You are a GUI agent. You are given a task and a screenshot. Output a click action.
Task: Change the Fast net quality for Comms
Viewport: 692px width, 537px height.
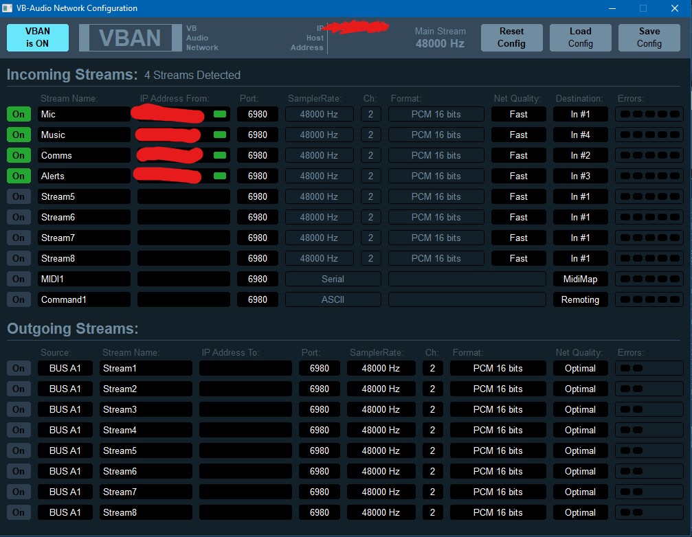[518, 155]
